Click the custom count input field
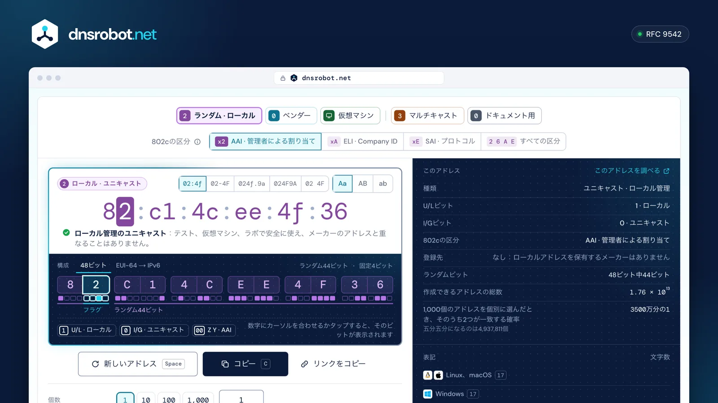The image size is (718, 403). coord(241,398)
